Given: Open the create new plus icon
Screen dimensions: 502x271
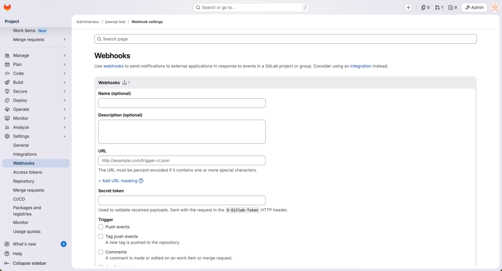Looking at the screenshot, I should pos(408,7).
